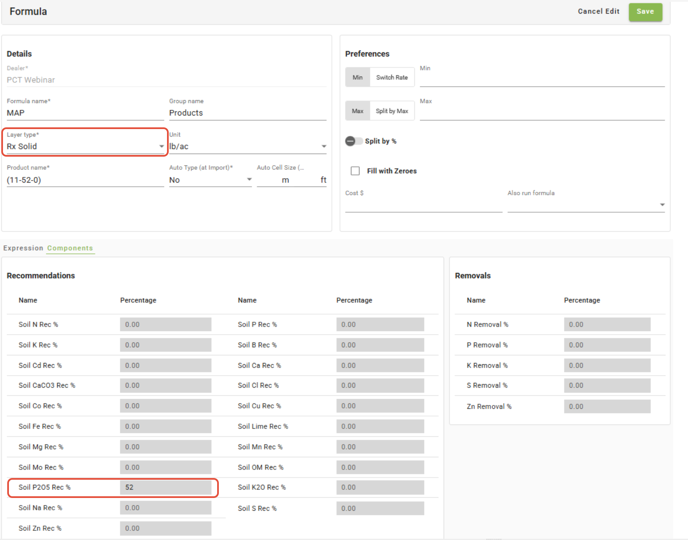Switch to the Components tab
Image resolution: width=688 pixels, height=540 pixels.
pyautogui.click(x=70, y=248)
